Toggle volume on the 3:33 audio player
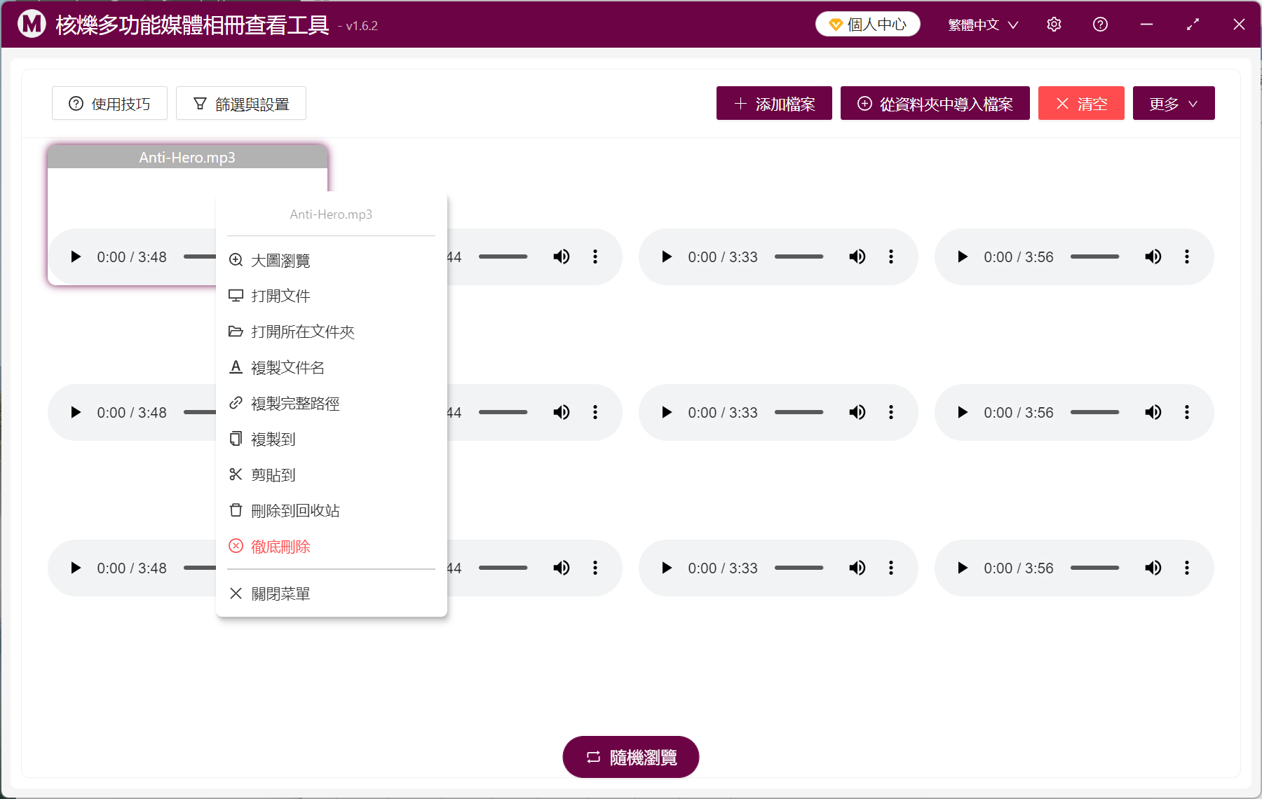 (x=857, y=257)
